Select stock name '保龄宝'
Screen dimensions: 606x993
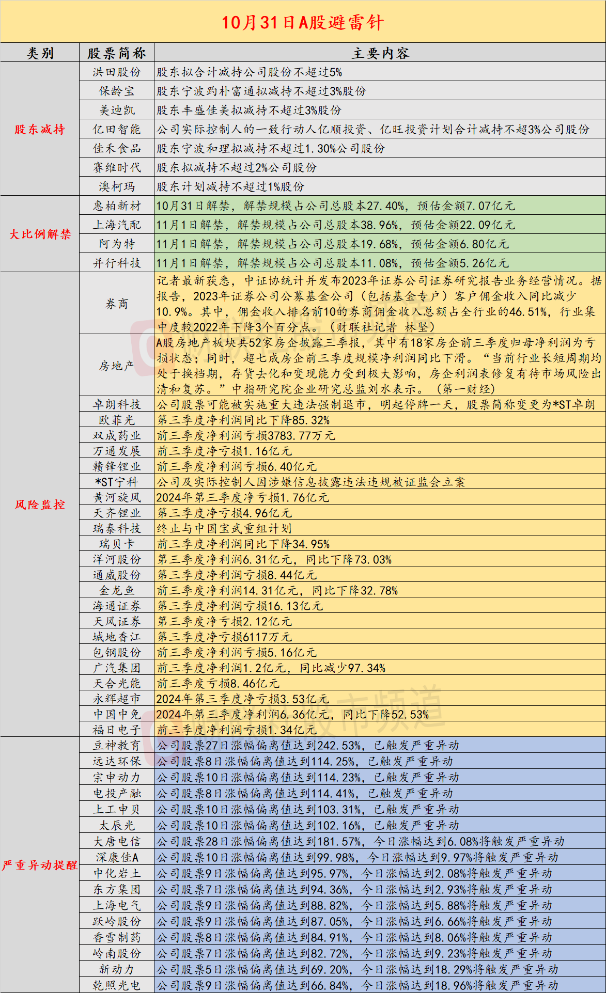click(x=117, y=91)
